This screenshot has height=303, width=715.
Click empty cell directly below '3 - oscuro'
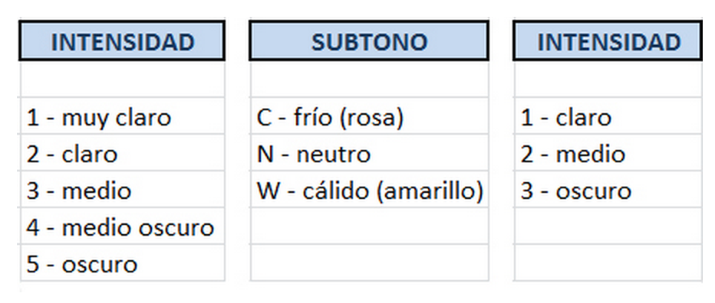click(x=608, y=226)
